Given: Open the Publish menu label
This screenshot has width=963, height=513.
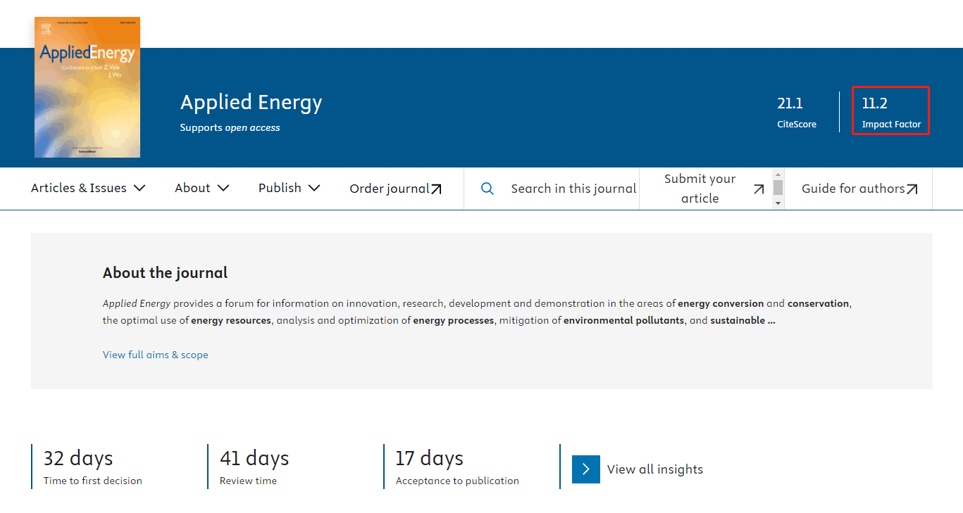Looking at the screenshot, I should (280, 188).
